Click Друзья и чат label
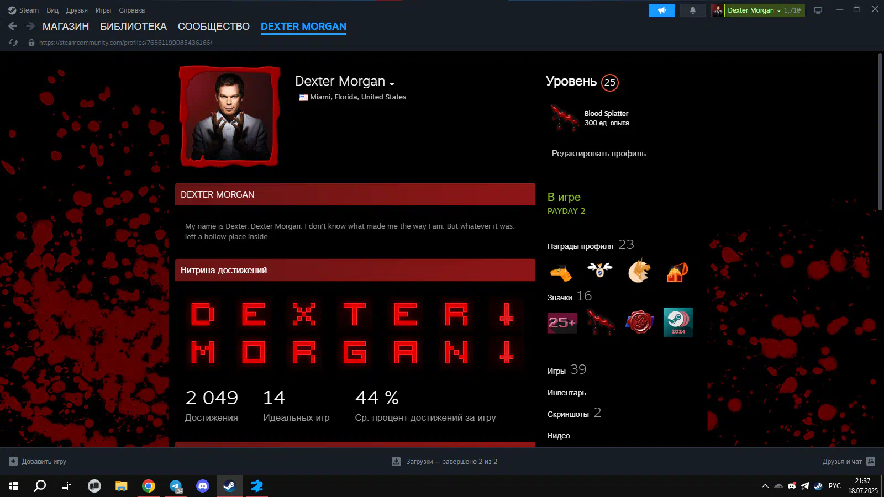 pos(842,461)
